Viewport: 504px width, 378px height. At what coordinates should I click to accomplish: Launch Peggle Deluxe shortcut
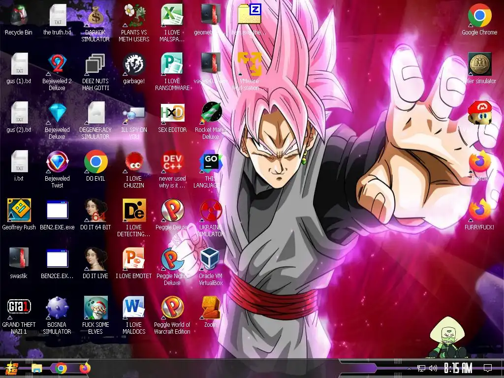(x=172, y=215)
